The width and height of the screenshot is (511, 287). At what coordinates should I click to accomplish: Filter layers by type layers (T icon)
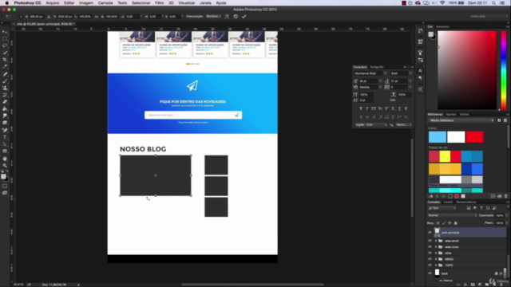[481, 208]
